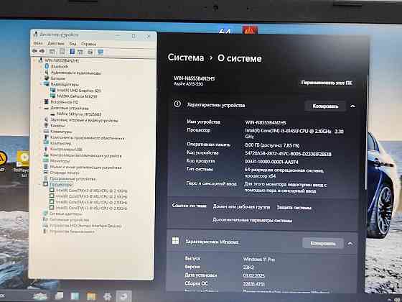Collapse Характеристики устройства section with chevron
The image size is (402, 302).
click(x=352, y=106)
